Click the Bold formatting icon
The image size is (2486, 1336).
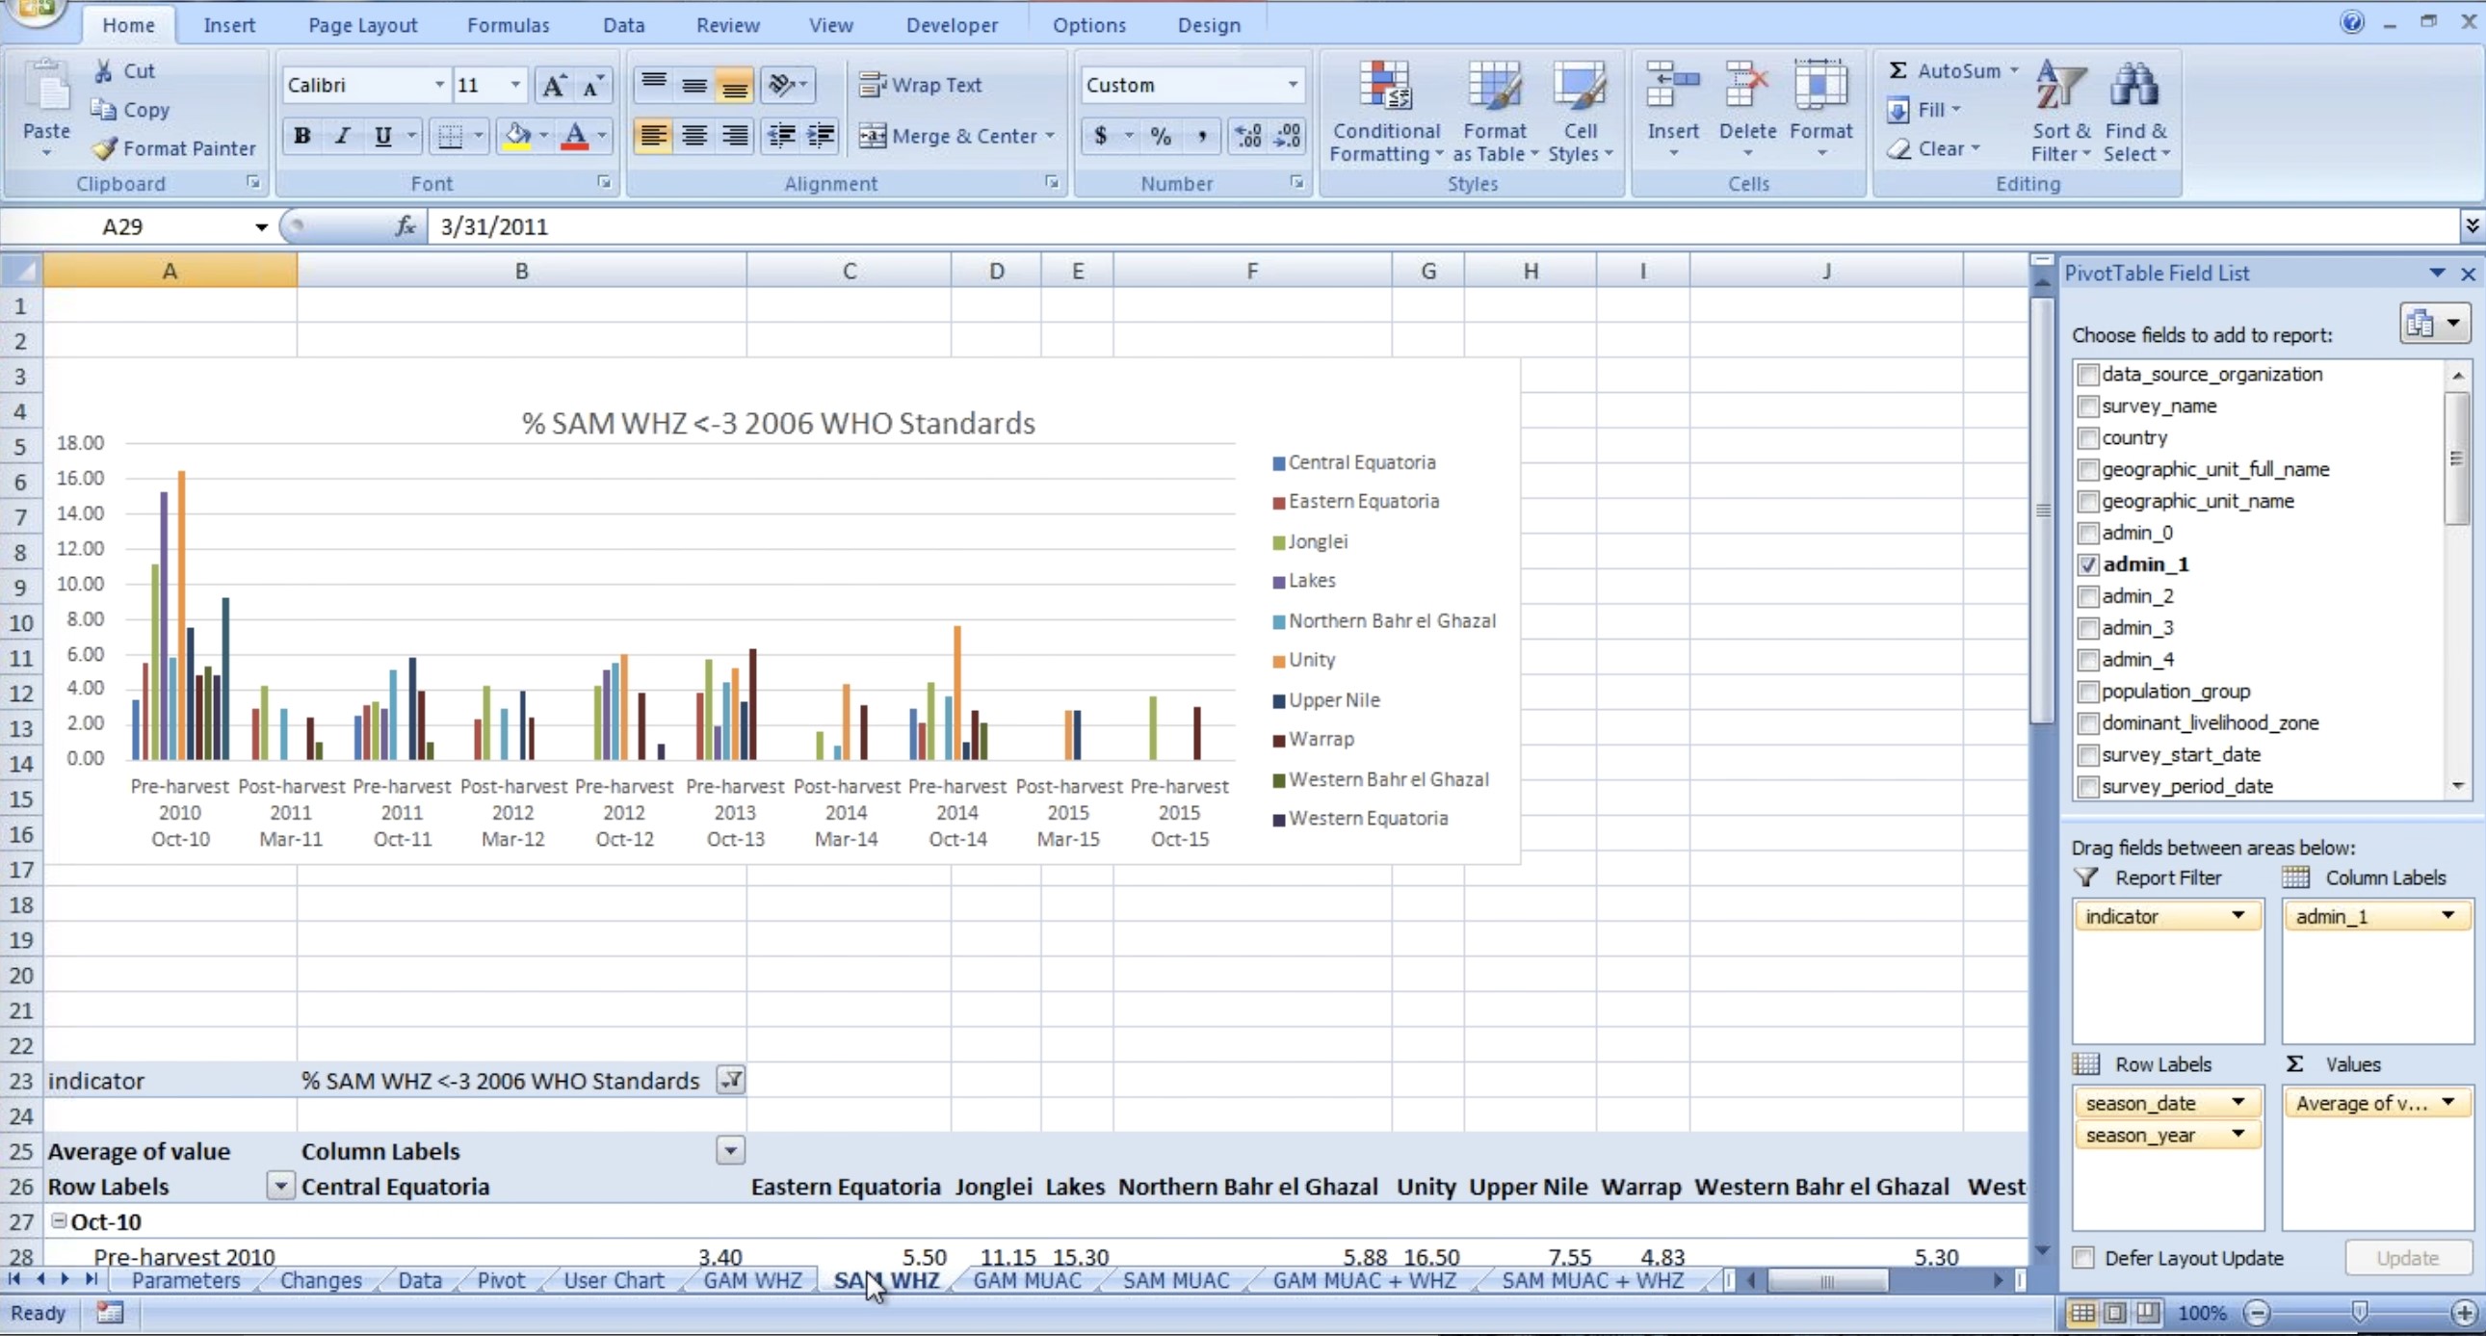[302, 136]
